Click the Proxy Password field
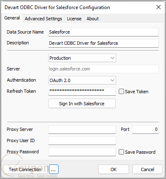Viewport: 166px width, 179px height. 82,152
